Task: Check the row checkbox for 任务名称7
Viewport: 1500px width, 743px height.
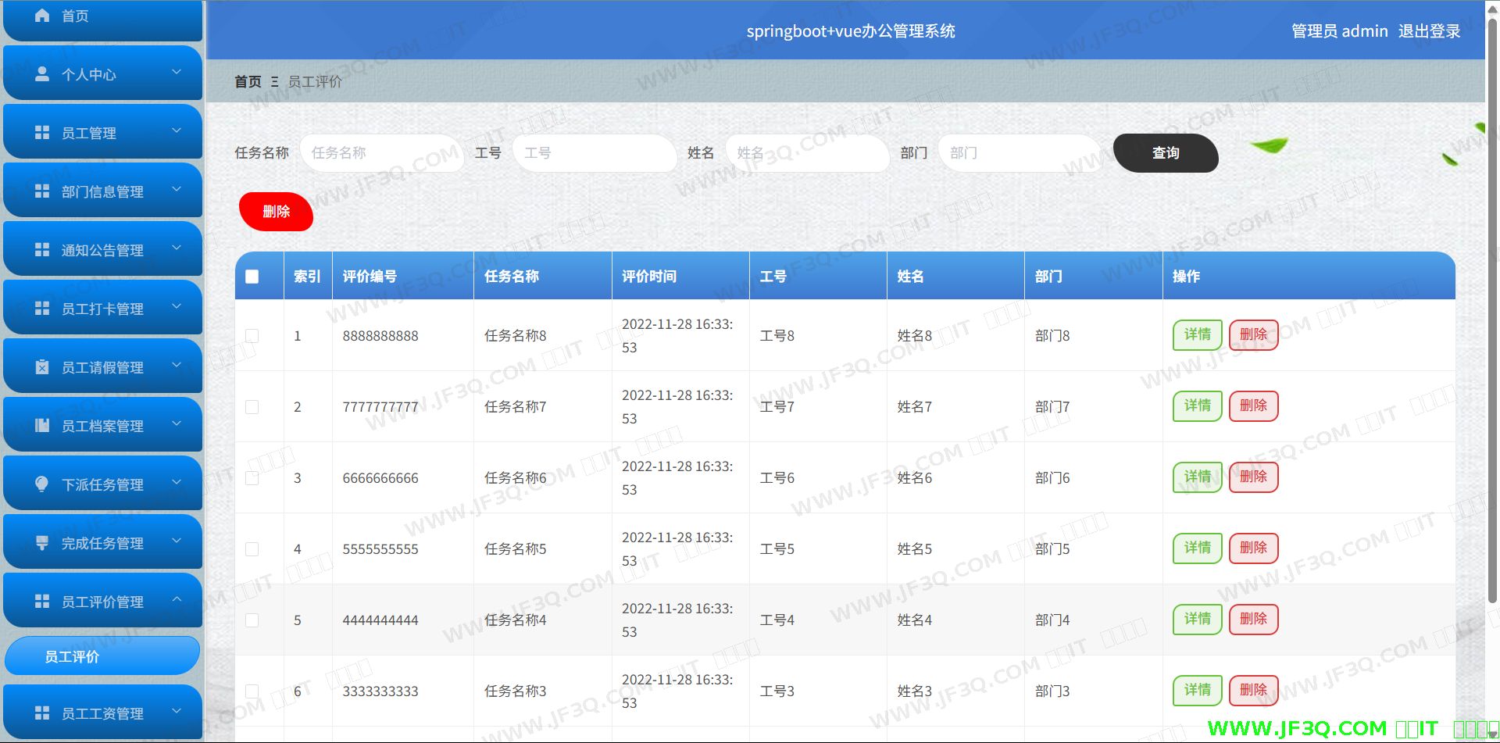Action: point(252,407)
